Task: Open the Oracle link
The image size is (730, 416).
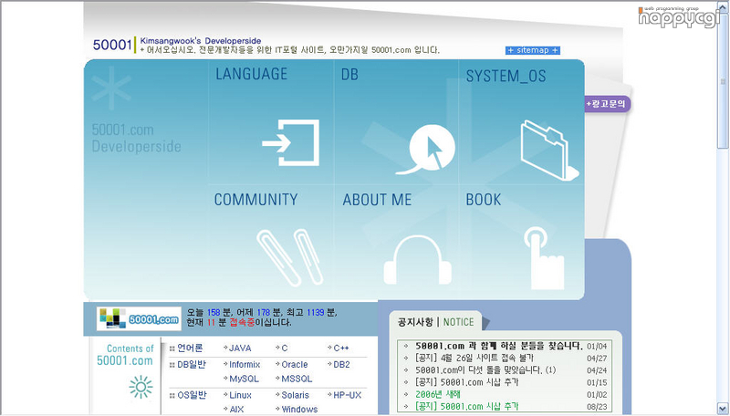Action: (294, 364)
